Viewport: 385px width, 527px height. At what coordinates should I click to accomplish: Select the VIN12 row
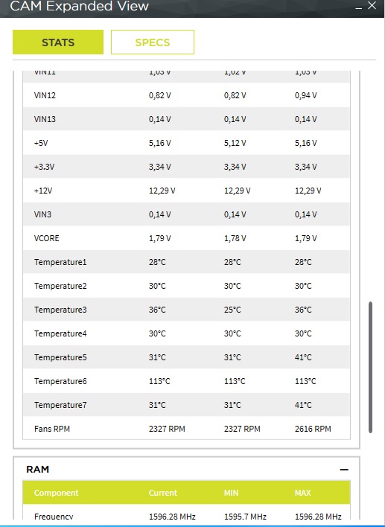pos(186,95)
